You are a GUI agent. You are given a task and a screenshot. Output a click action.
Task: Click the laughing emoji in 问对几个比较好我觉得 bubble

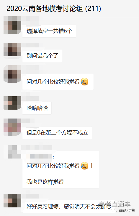84,82
